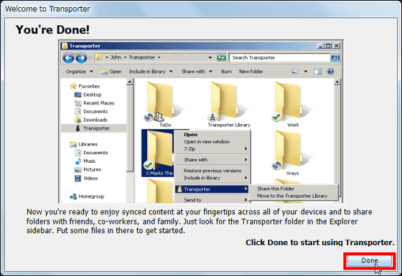Click the blue Help question mark icon
402x276 pixels.
point(330,72)
